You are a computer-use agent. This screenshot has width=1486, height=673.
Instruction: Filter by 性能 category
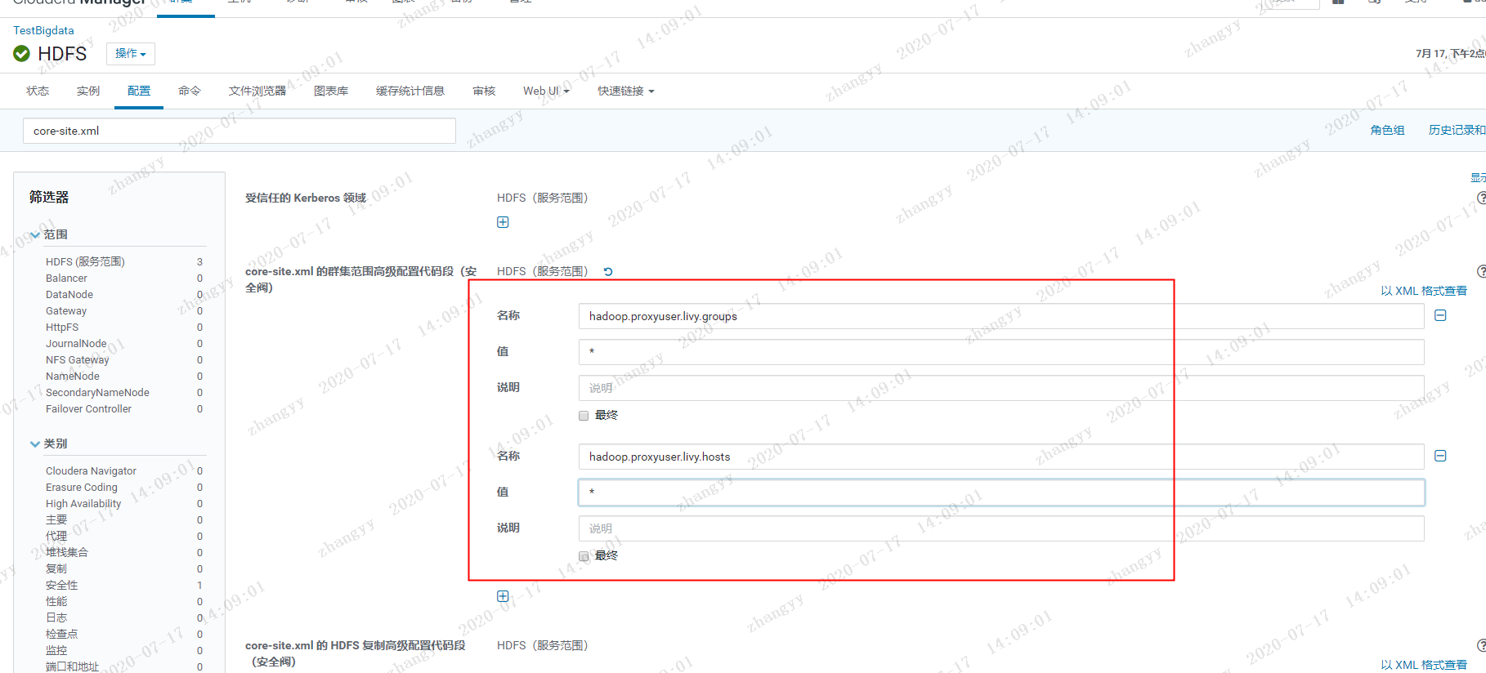(x=56, y=602)
